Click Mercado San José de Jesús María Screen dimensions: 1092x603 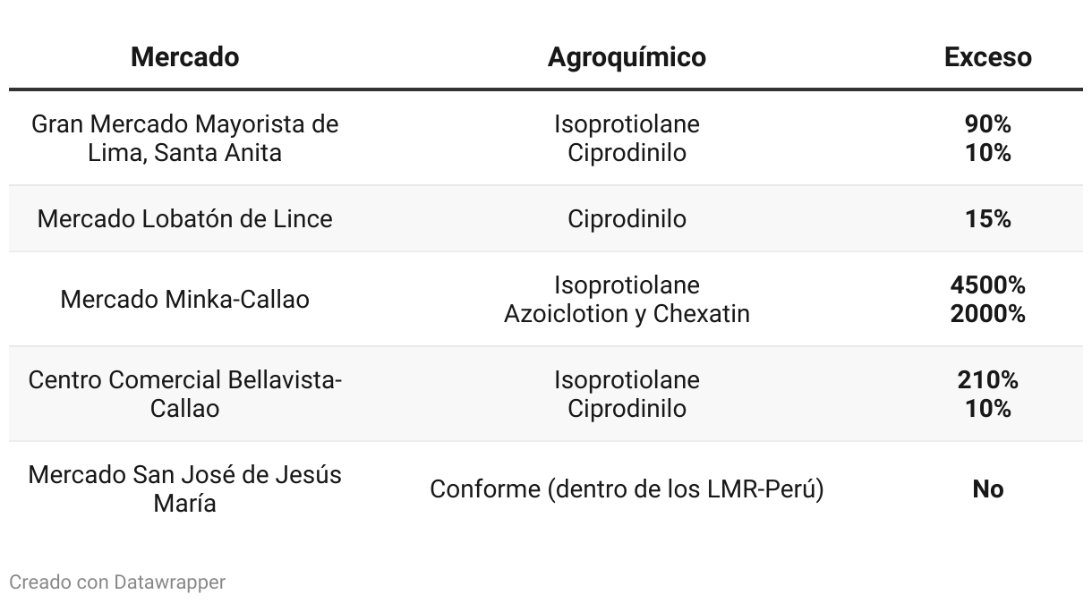184,488
